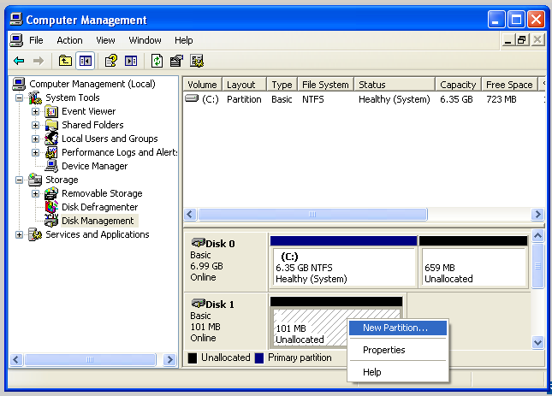552x396 pixels.
Task: Choose New Partition... from the context menu
Action: pos(395,328)
